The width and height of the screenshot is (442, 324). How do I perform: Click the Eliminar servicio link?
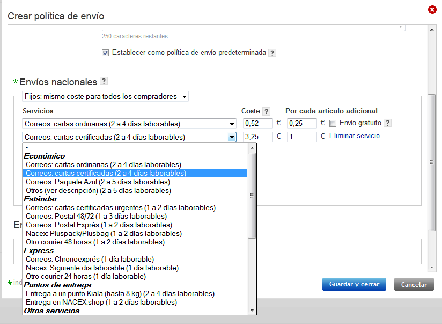click(x=355, y=136)
